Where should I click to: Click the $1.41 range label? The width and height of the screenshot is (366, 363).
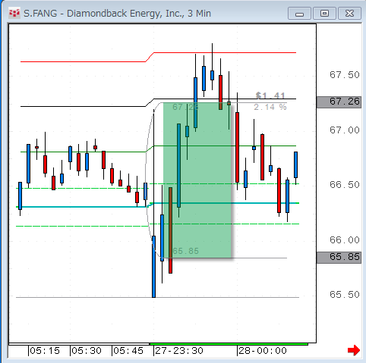270,95
